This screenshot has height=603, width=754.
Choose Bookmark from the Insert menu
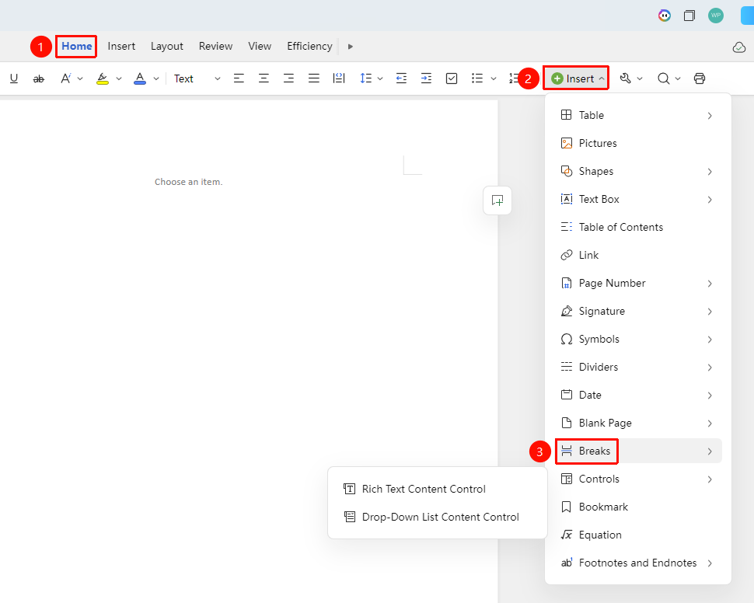(x=637, y=507)
